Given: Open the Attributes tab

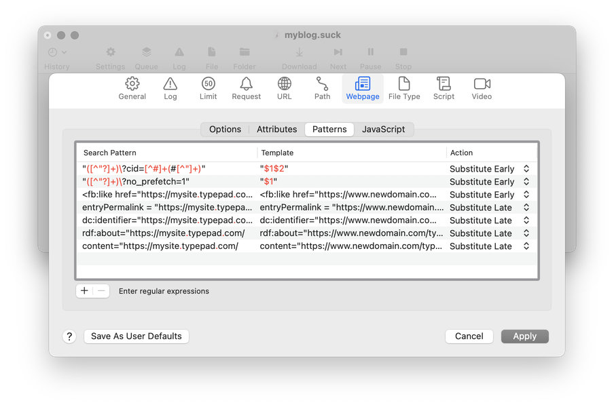Looking at the screenshot, I should point(276,130).
